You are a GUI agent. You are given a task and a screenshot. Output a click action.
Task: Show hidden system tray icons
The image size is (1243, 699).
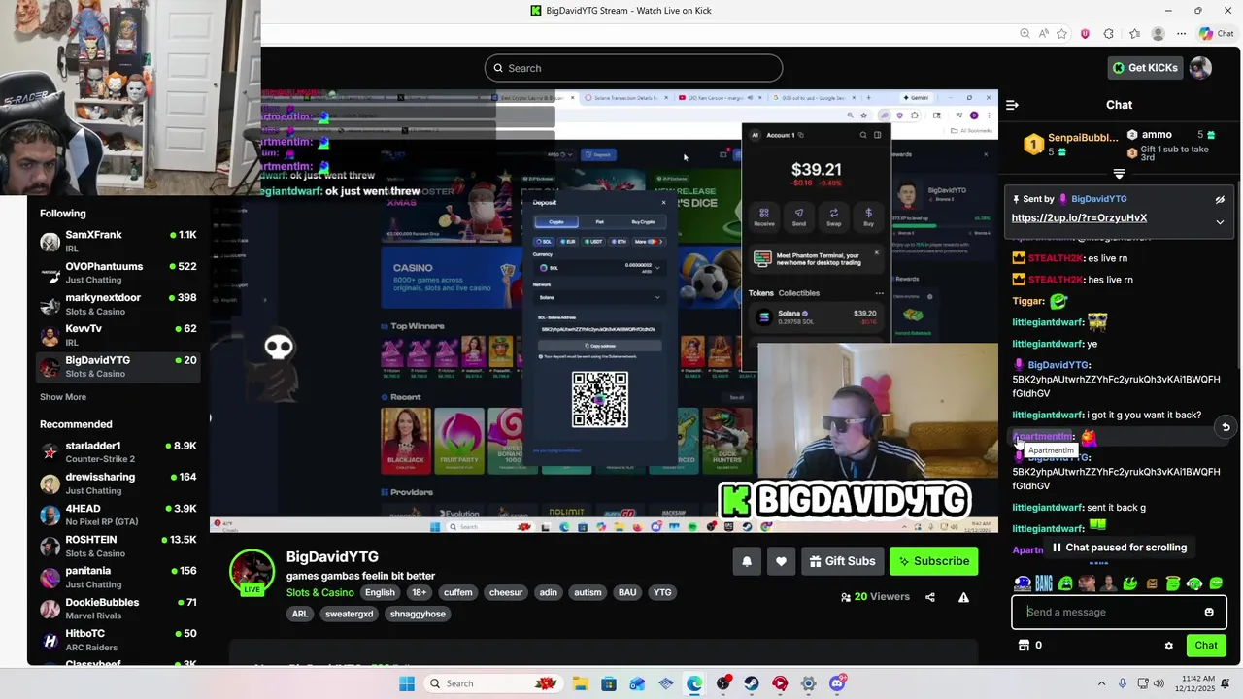click(1101, 683)
